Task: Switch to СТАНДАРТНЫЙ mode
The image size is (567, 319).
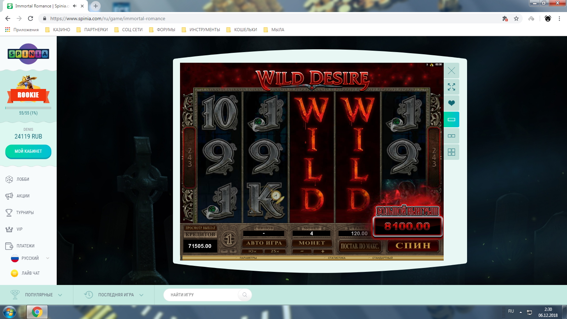Action: [x=382, y=258]
